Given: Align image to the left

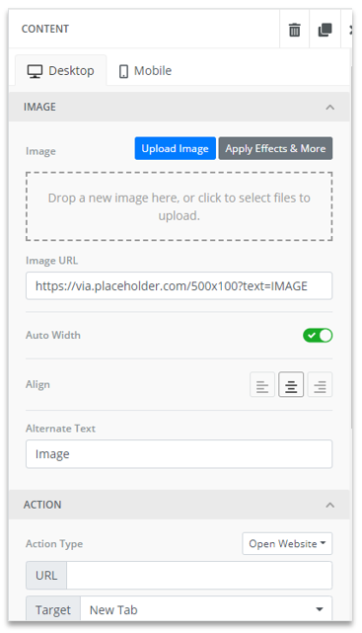Looking at the screenshot, I should click(262, 385).
